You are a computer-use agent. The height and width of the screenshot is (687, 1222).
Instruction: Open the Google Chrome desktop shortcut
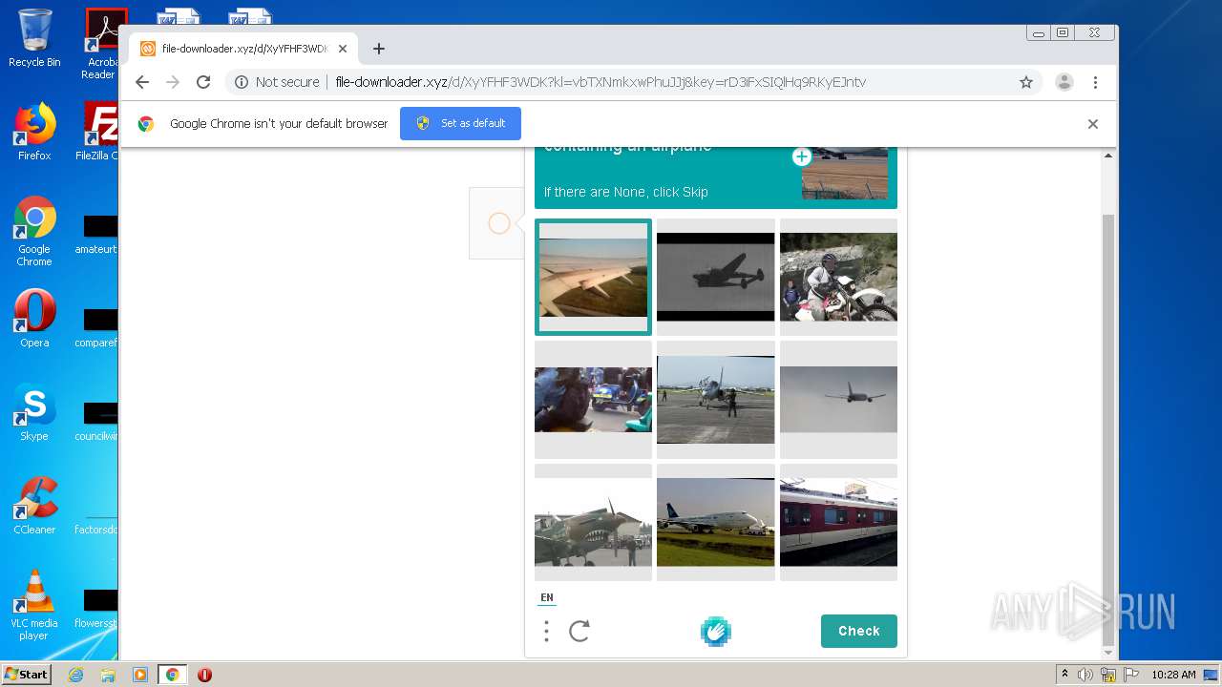tap(34, 231)
